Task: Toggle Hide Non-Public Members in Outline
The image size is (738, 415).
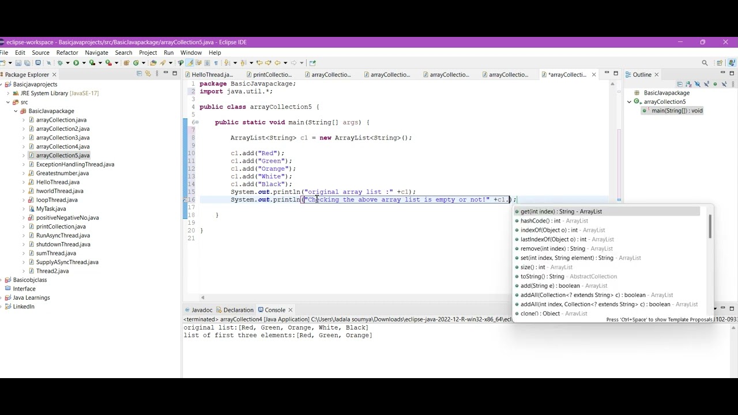Action: point(715,84)
